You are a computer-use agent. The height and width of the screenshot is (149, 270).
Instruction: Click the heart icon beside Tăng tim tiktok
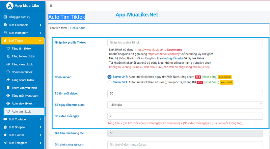click(8, 48)
